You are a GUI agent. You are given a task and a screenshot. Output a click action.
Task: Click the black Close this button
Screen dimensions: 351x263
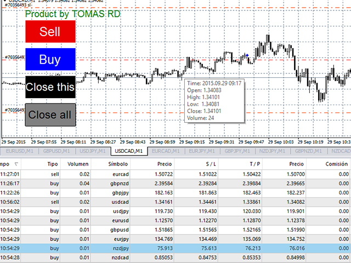(50, 87)
